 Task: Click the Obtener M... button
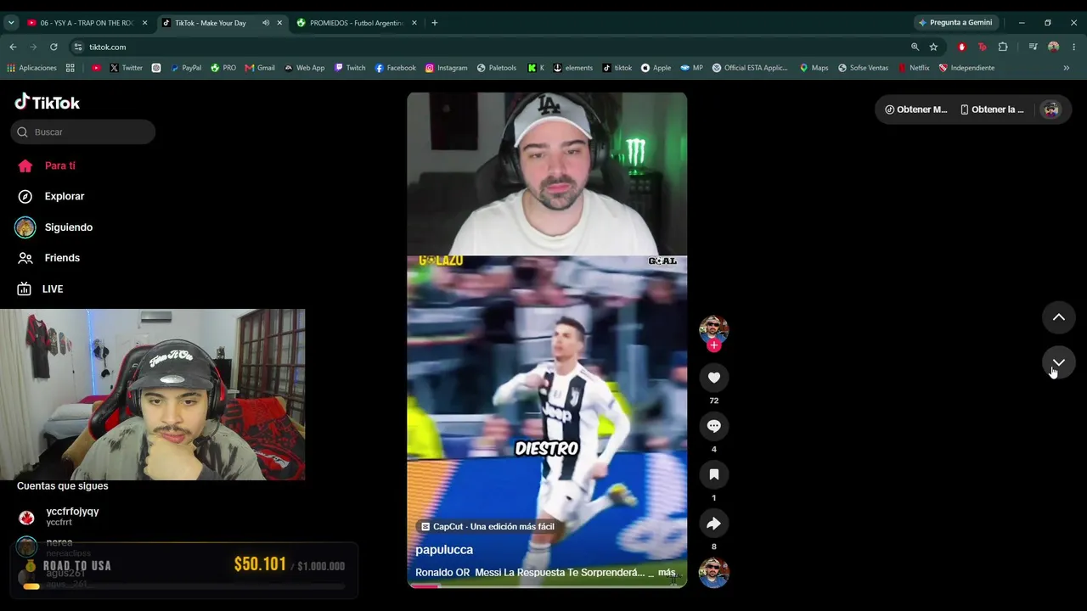[x=915, y=109]
